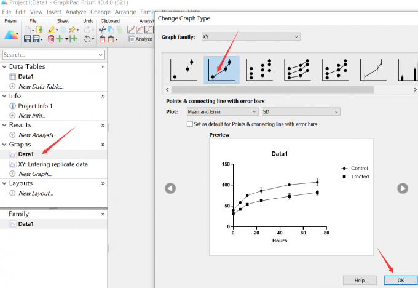Select points and connecting line graph thumbnail
Viewport: 418px width, 288px height.
[x=221, y=70]
